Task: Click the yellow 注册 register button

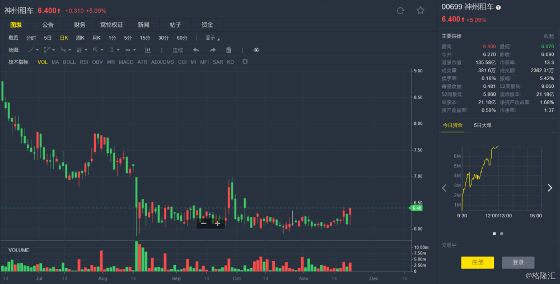Action: tap(478, 263)
